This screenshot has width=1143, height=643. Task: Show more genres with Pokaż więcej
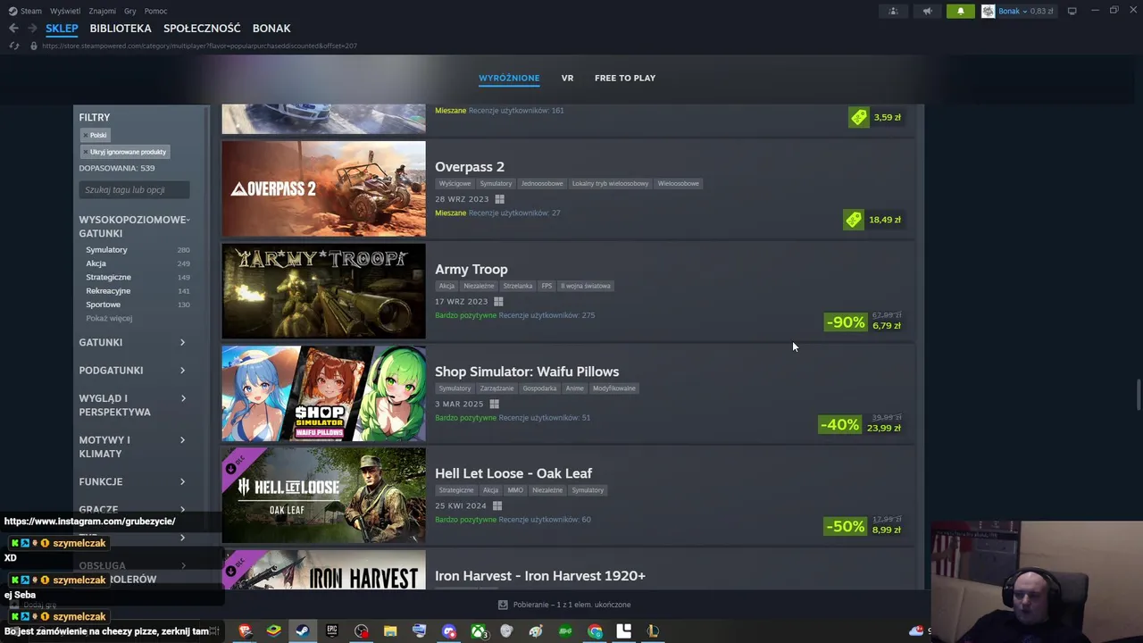click(109, 319)
